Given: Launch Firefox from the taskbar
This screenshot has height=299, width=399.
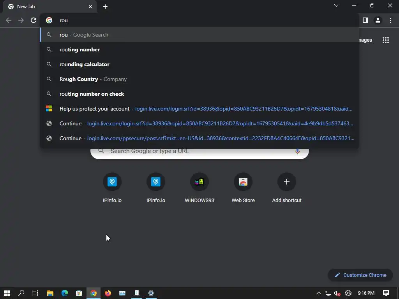Looking at the screenshot, I should [x=108, y=293].
